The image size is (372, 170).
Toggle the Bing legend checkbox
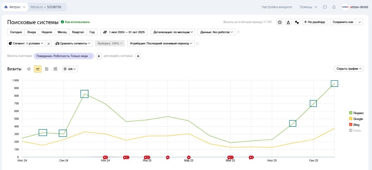[351, 125]
